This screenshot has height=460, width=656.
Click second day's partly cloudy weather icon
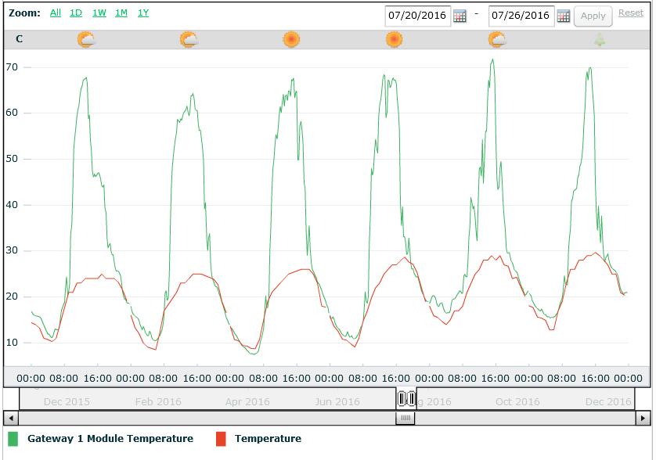pyautogui.click(x=189, y=40)
